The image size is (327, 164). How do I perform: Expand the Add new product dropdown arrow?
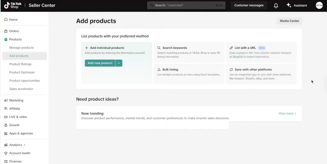pos(119,63)
